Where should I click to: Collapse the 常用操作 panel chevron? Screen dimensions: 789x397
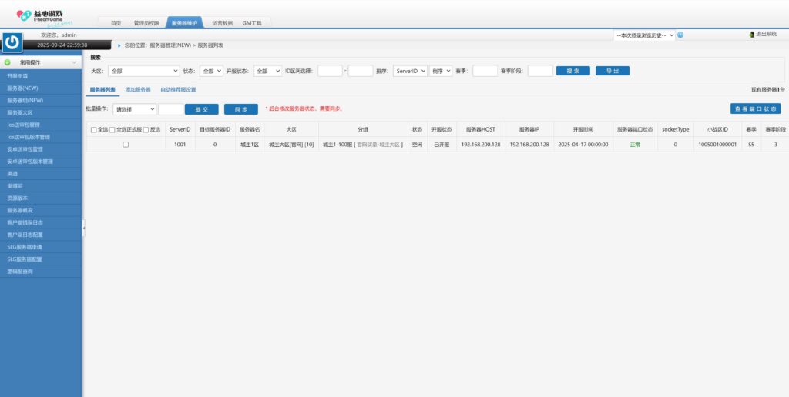point(74,62)
